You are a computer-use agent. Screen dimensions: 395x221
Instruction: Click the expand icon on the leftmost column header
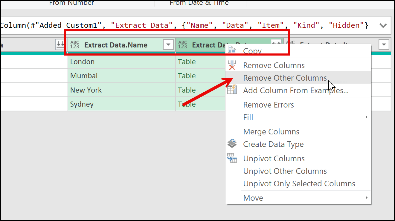tap(60, 45)
